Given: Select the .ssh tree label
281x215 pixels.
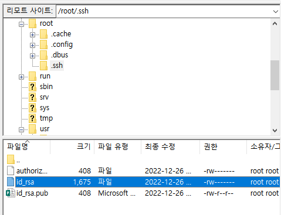Looking at the screenshot, I should [x=57, y=66].
